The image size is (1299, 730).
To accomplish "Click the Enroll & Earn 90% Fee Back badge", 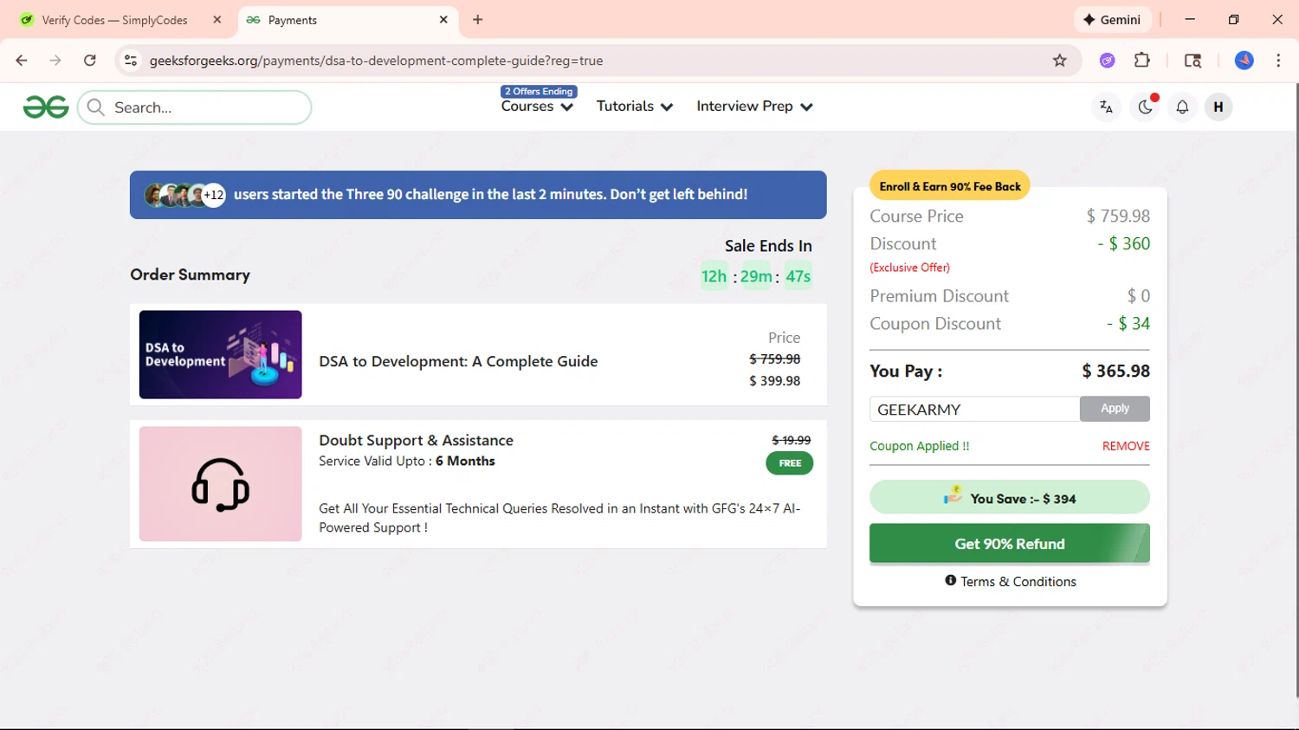I will (950, 186).
